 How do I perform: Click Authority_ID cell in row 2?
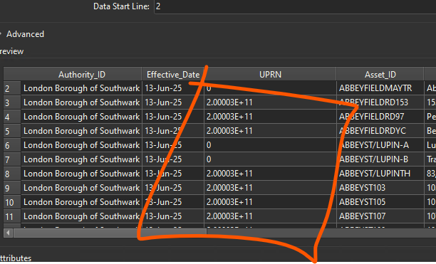tap(81, 88)
